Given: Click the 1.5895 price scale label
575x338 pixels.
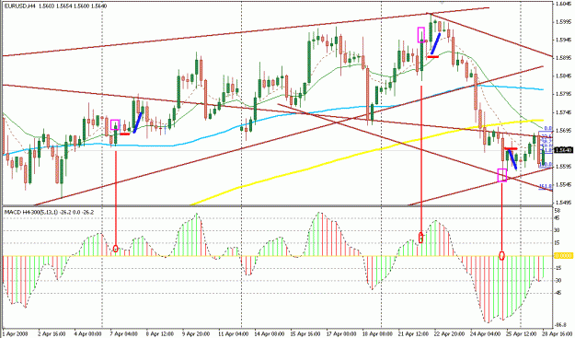Looking at the screenshot, I should click(563, 58).
